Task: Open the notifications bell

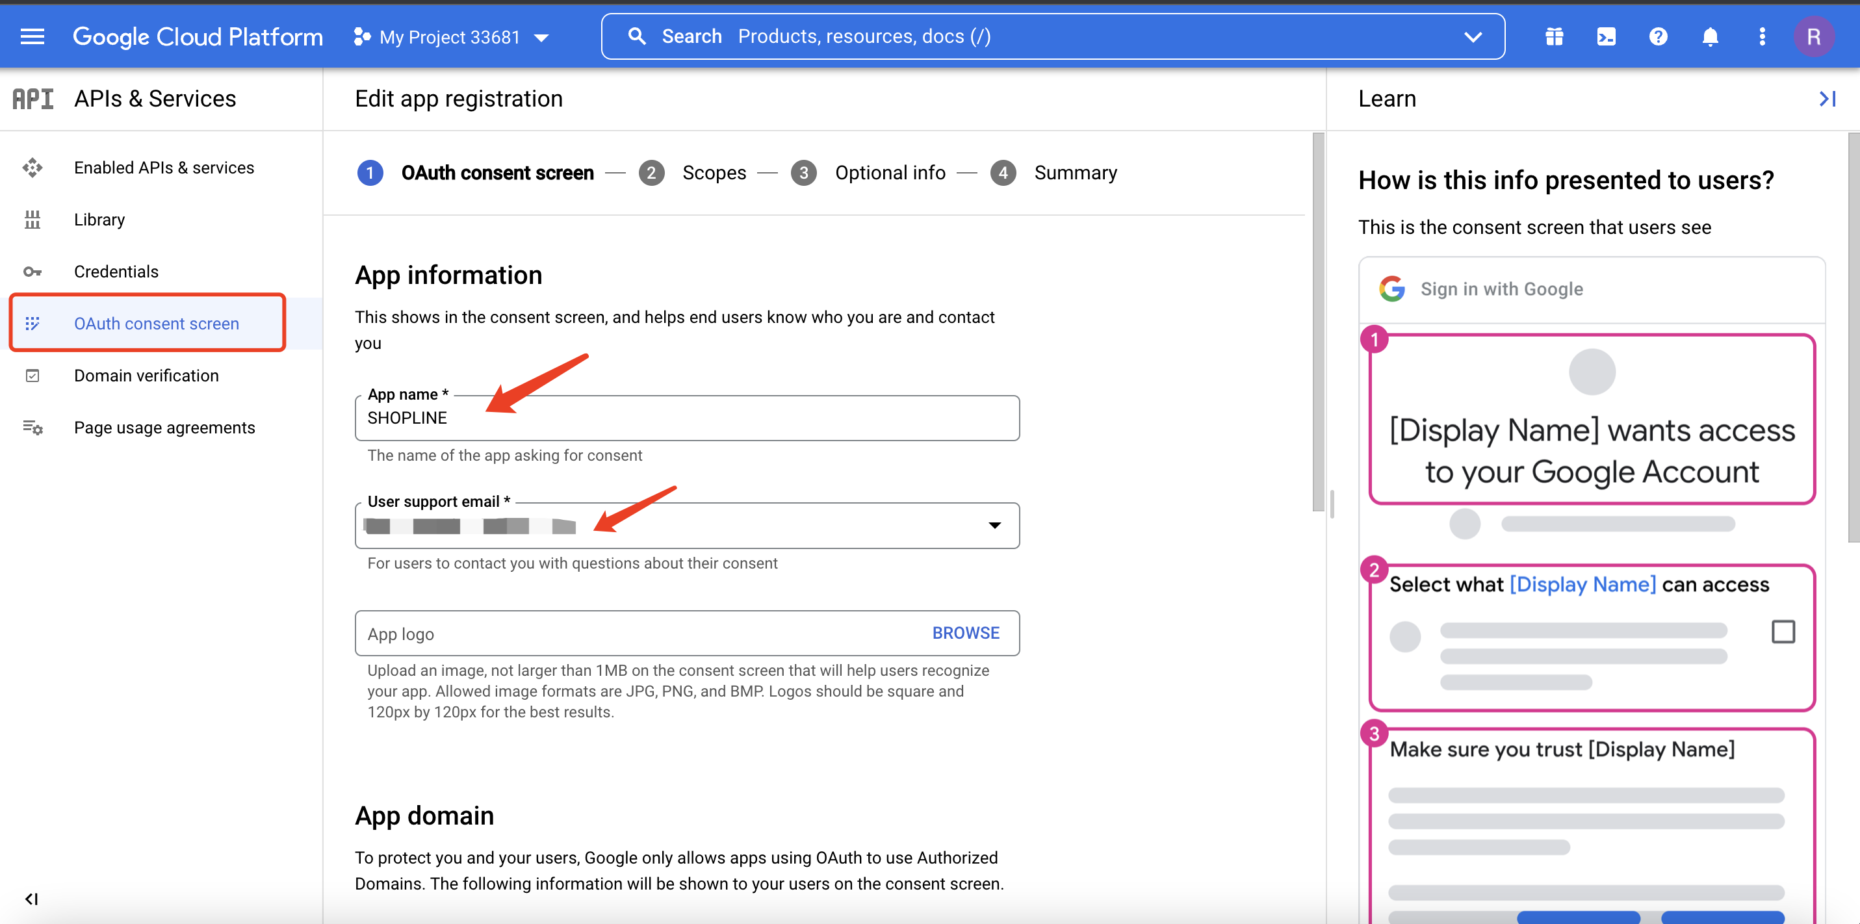Action: [x=1710, y=36]
